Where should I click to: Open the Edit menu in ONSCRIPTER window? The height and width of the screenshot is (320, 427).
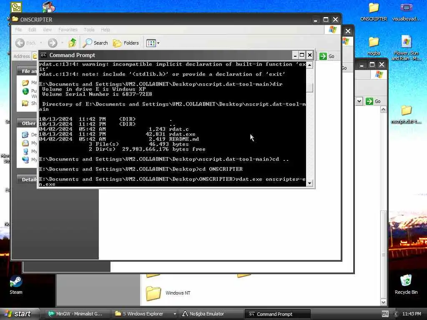[x=32, y=30]
